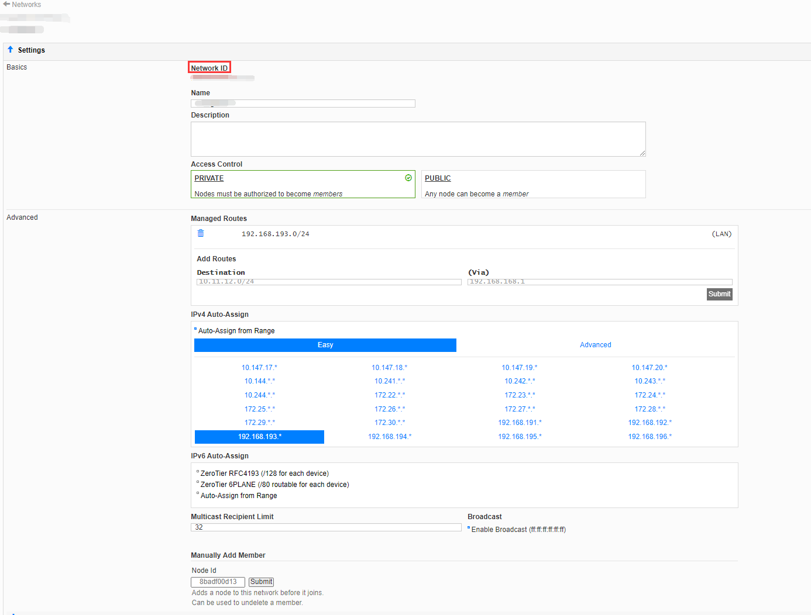Focus the Multicast Recipient Limit field
The image size is (811, 615).
[326, 527]
